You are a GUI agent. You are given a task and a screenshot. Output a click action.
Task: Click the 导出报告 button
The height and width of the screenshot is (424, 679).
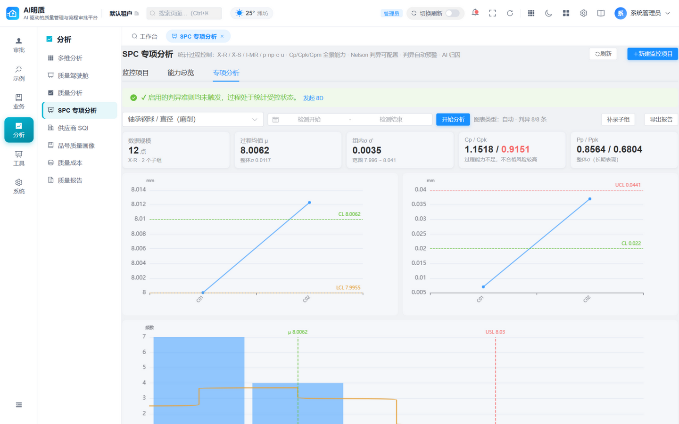[x=661, y=119]
